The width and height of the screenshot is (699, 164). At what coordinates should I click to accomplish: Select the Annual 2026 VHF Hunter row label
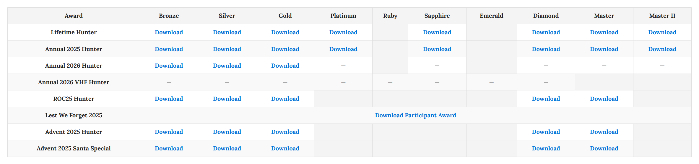click(x=74, y=82)
